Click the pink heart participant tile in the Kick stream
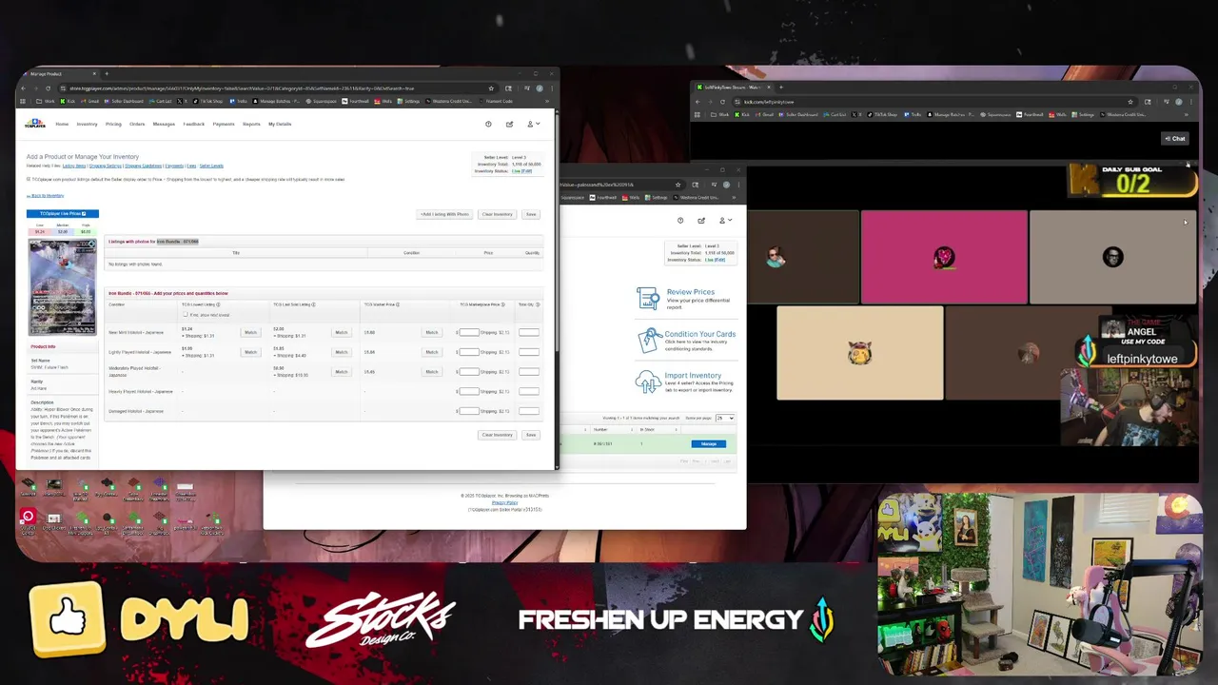1218x685 pixels. click(944, 257)
